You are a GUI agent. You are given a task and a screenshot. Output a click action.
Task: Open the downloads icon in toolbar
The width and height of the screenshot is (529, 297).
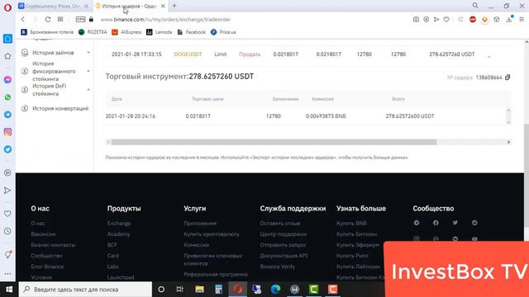tap(509, 20)
